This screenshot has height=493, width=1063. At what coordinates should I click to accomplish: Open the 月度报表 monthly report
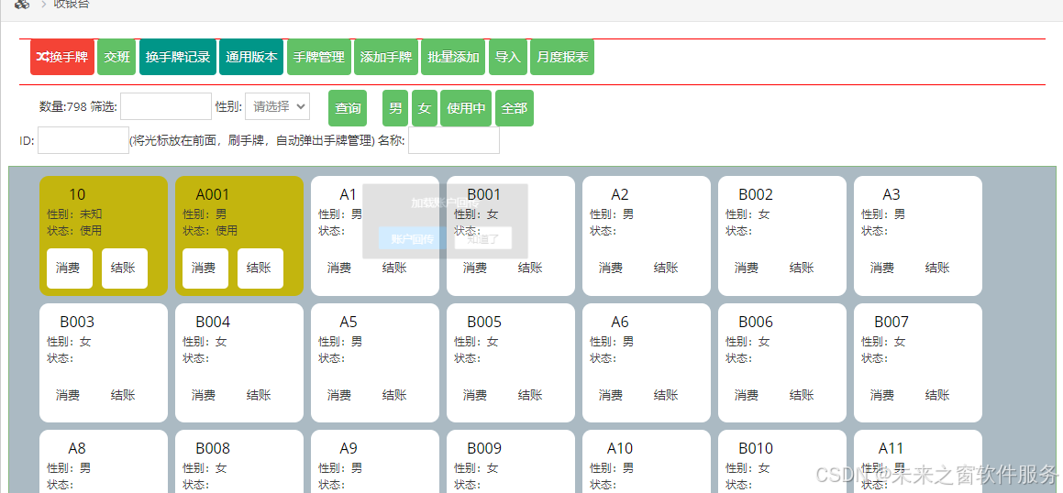point(562,57)
